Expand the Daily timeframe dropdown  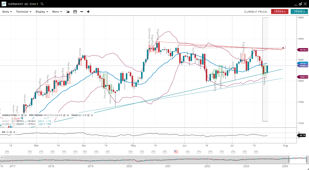point(7,12)
